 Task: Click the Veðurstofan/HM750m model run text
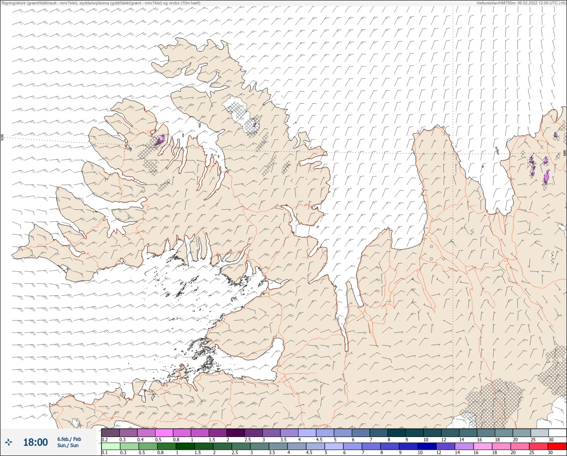point(520,3)
